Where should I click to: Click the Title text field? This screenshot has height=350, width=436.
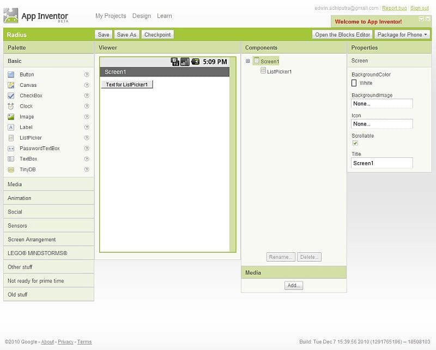(x=381, y=163)
